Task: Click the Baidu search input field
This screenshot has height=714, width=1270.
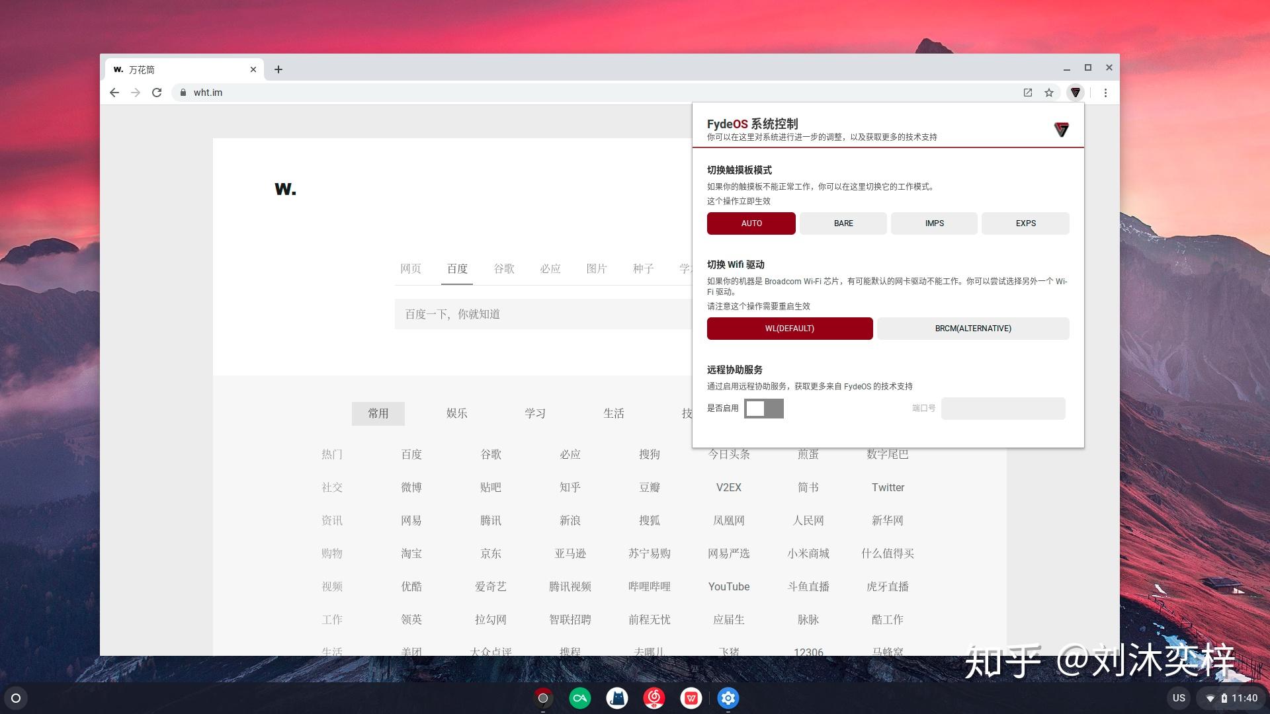Action: tap(529, 313)
